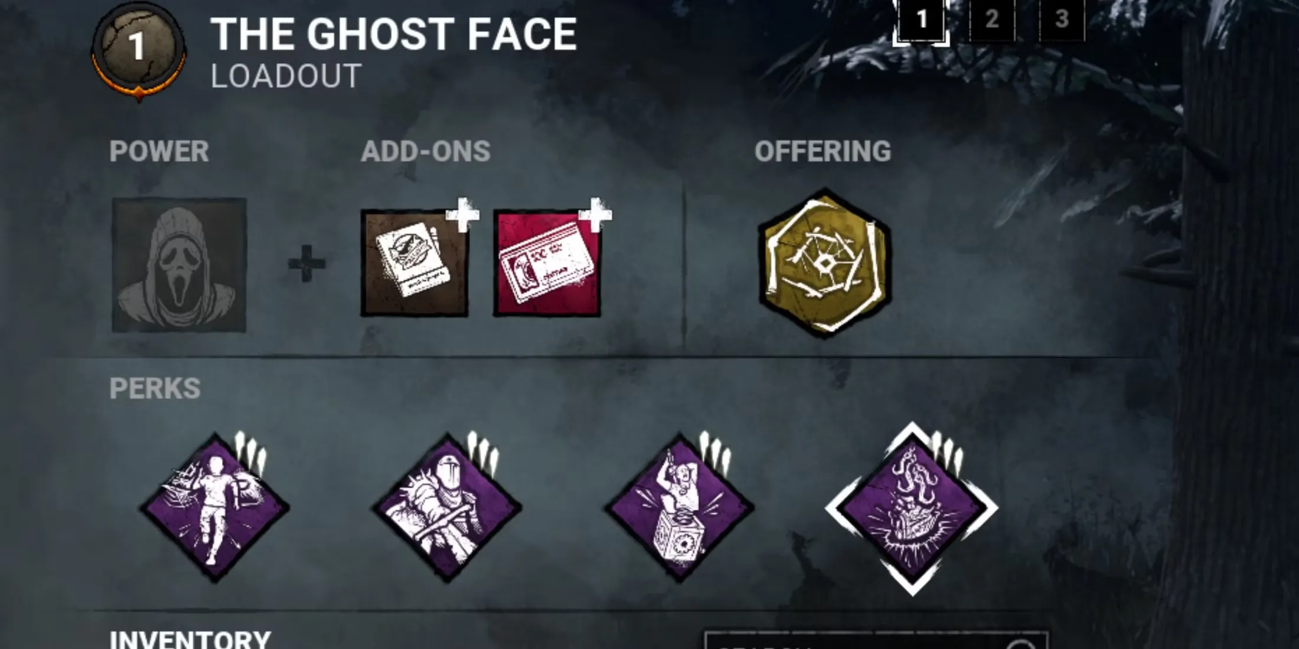
Task: Click the prestige level 1 badge
Action: pos(139,50)
